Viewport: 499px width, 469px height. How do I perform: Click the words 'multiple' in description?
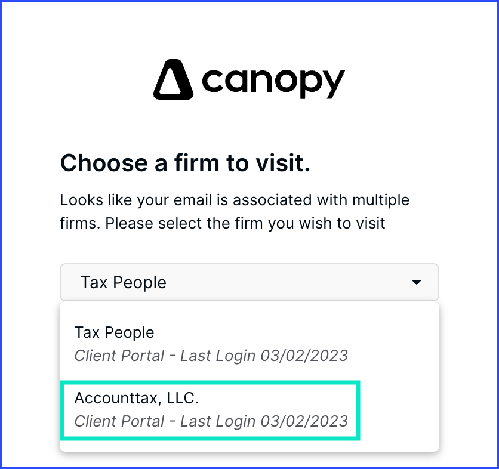[x=381, y=200]
